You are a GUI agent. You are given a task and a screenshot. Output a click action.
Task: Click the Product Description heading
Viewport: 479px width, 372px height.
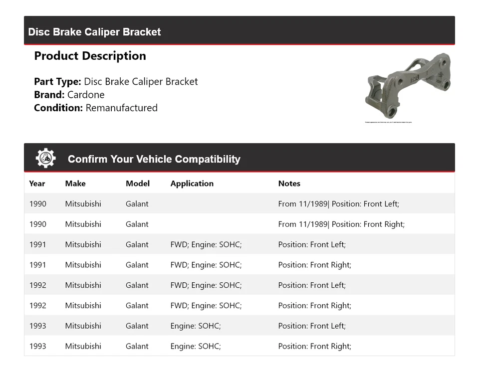(x=90, y=56)
